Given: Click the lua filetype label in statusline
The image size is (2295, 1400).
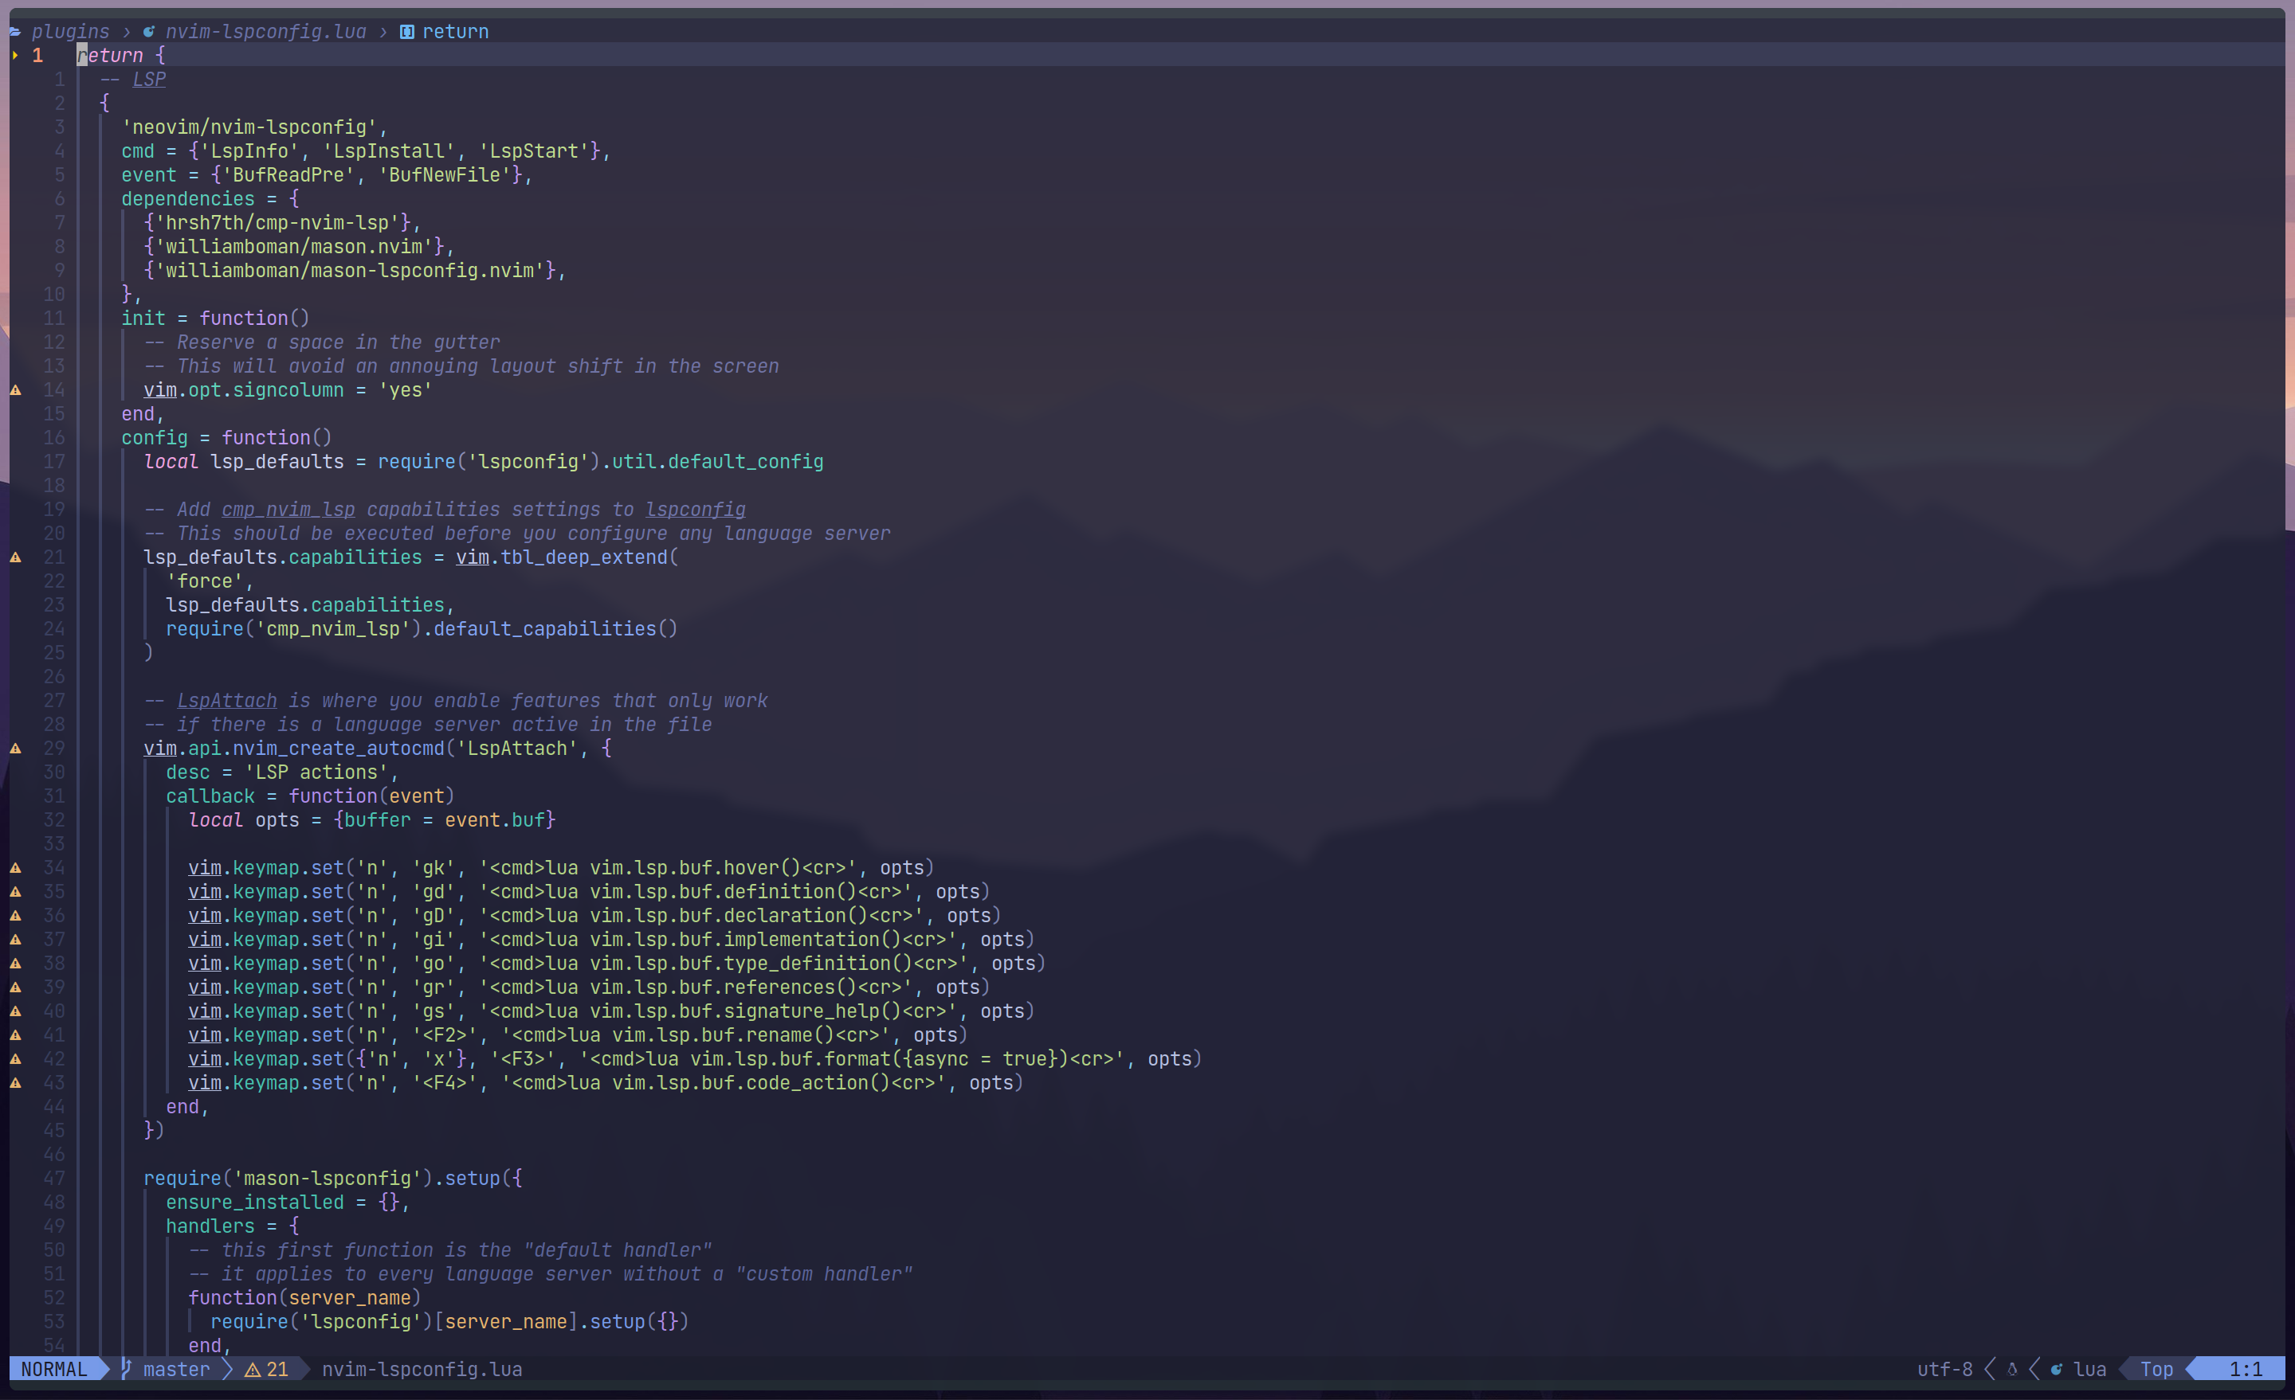Looking at the screenshot, I should [2090, 1369].
